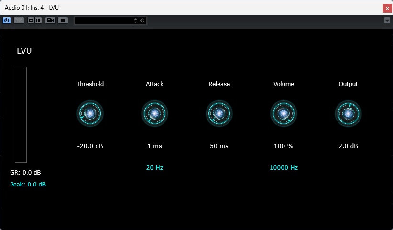Click the 10000 Hz frequency value
This screenshot has width=393, height=230.
284,168
